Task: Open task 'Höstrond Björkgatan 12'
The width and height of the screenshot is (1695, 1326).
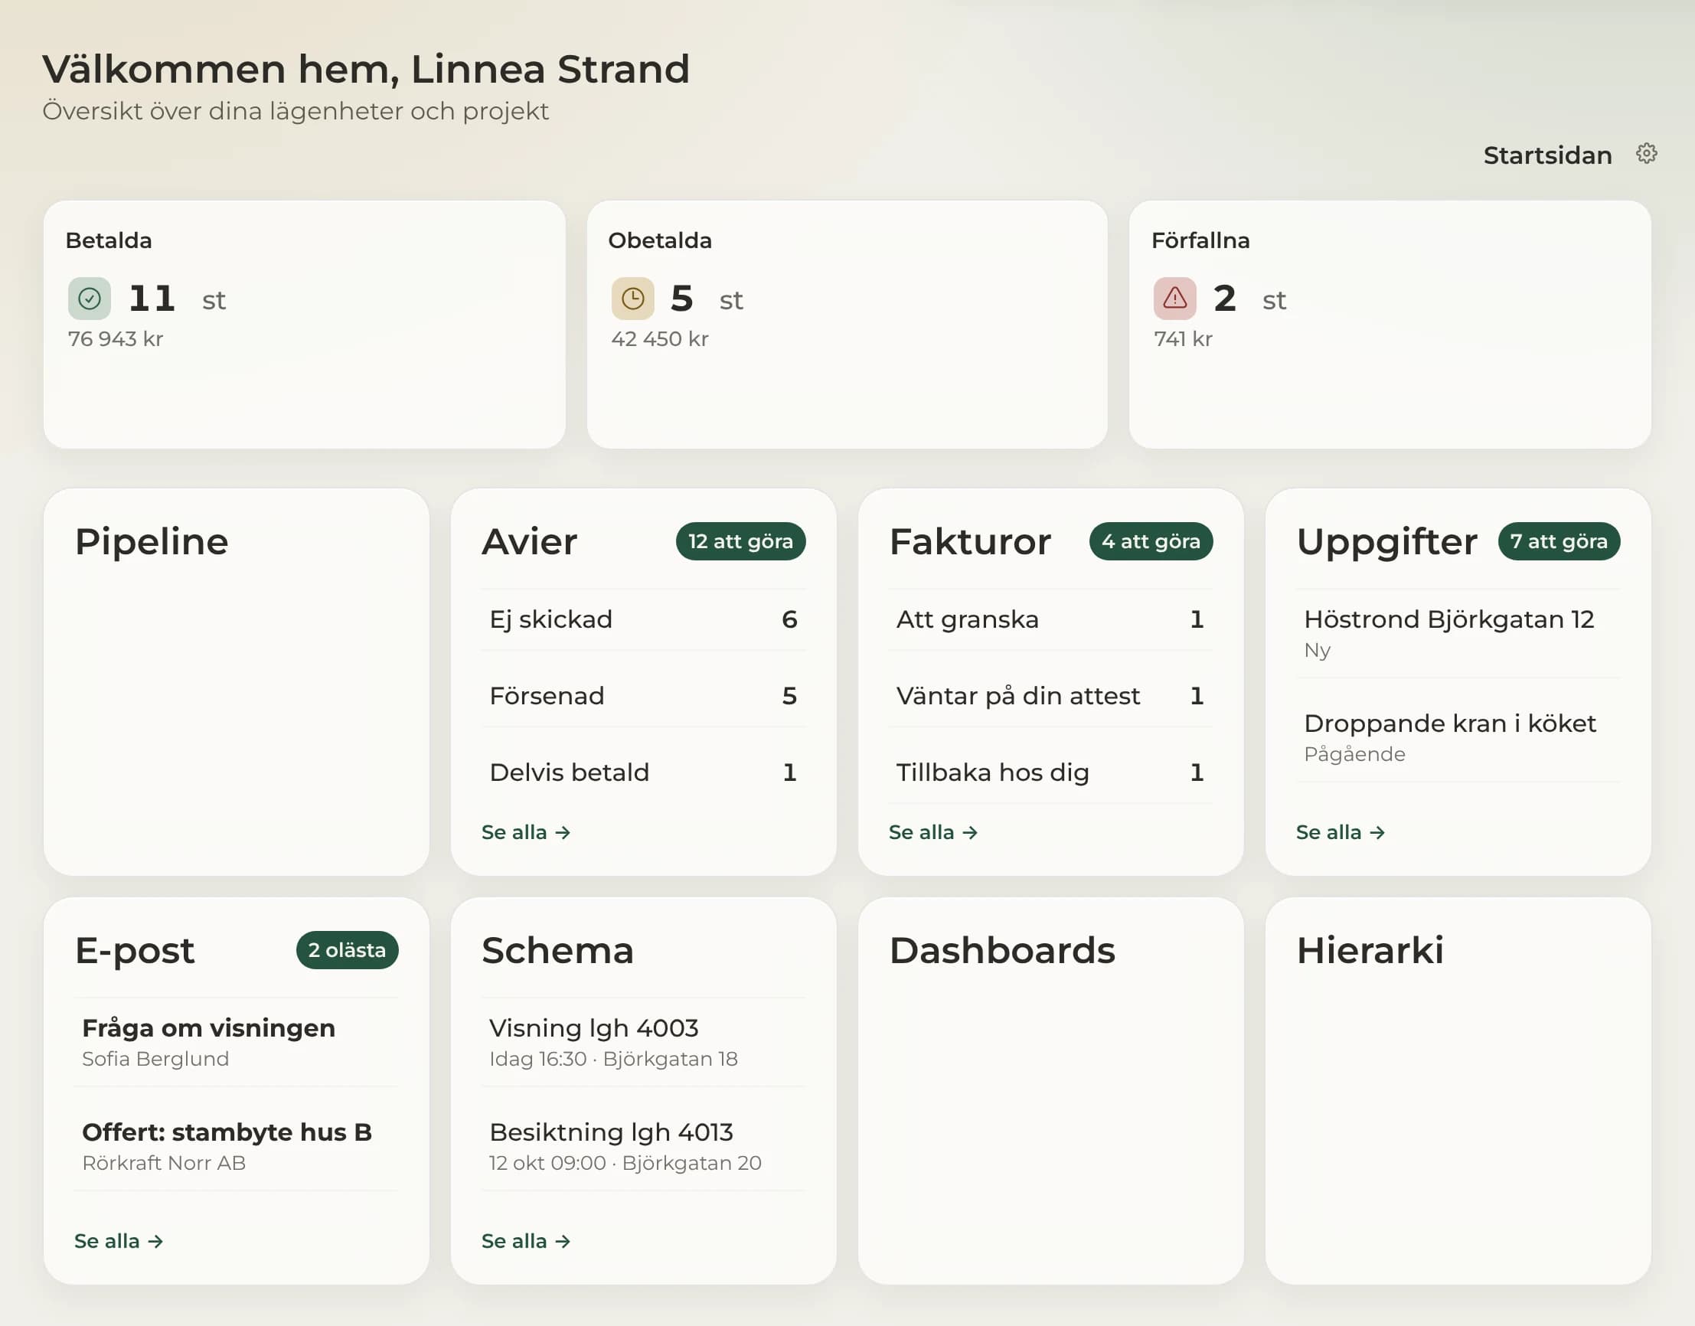Action: [x=1458, y=633]
